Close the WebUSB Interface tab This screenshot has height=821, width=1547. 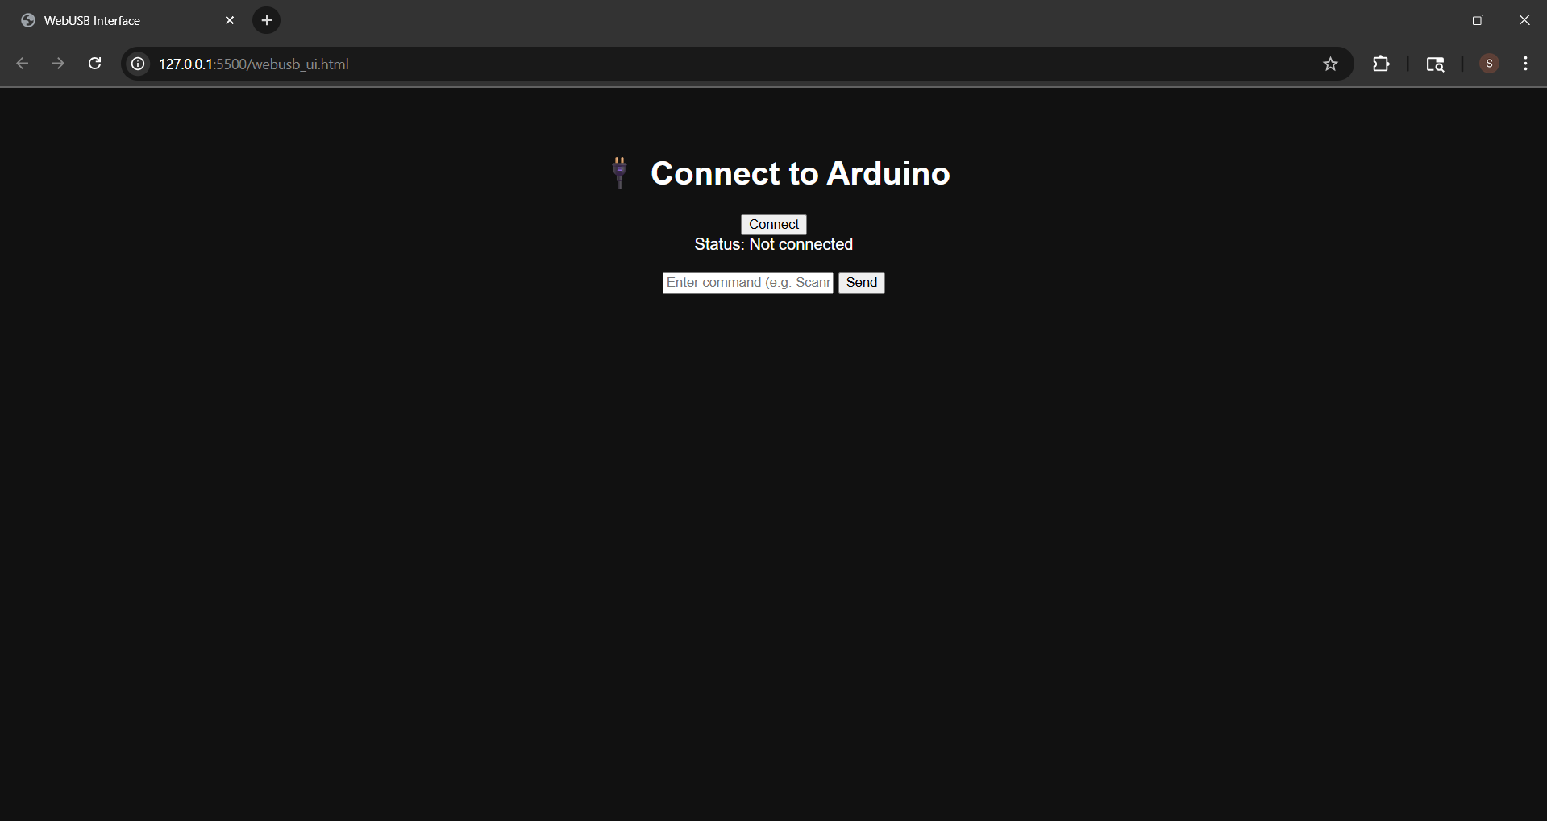point(230,20)
